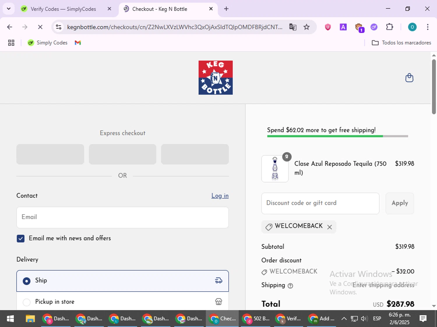
Task: Open the shopping bag cart icon
Action: (x=409, y=78)
